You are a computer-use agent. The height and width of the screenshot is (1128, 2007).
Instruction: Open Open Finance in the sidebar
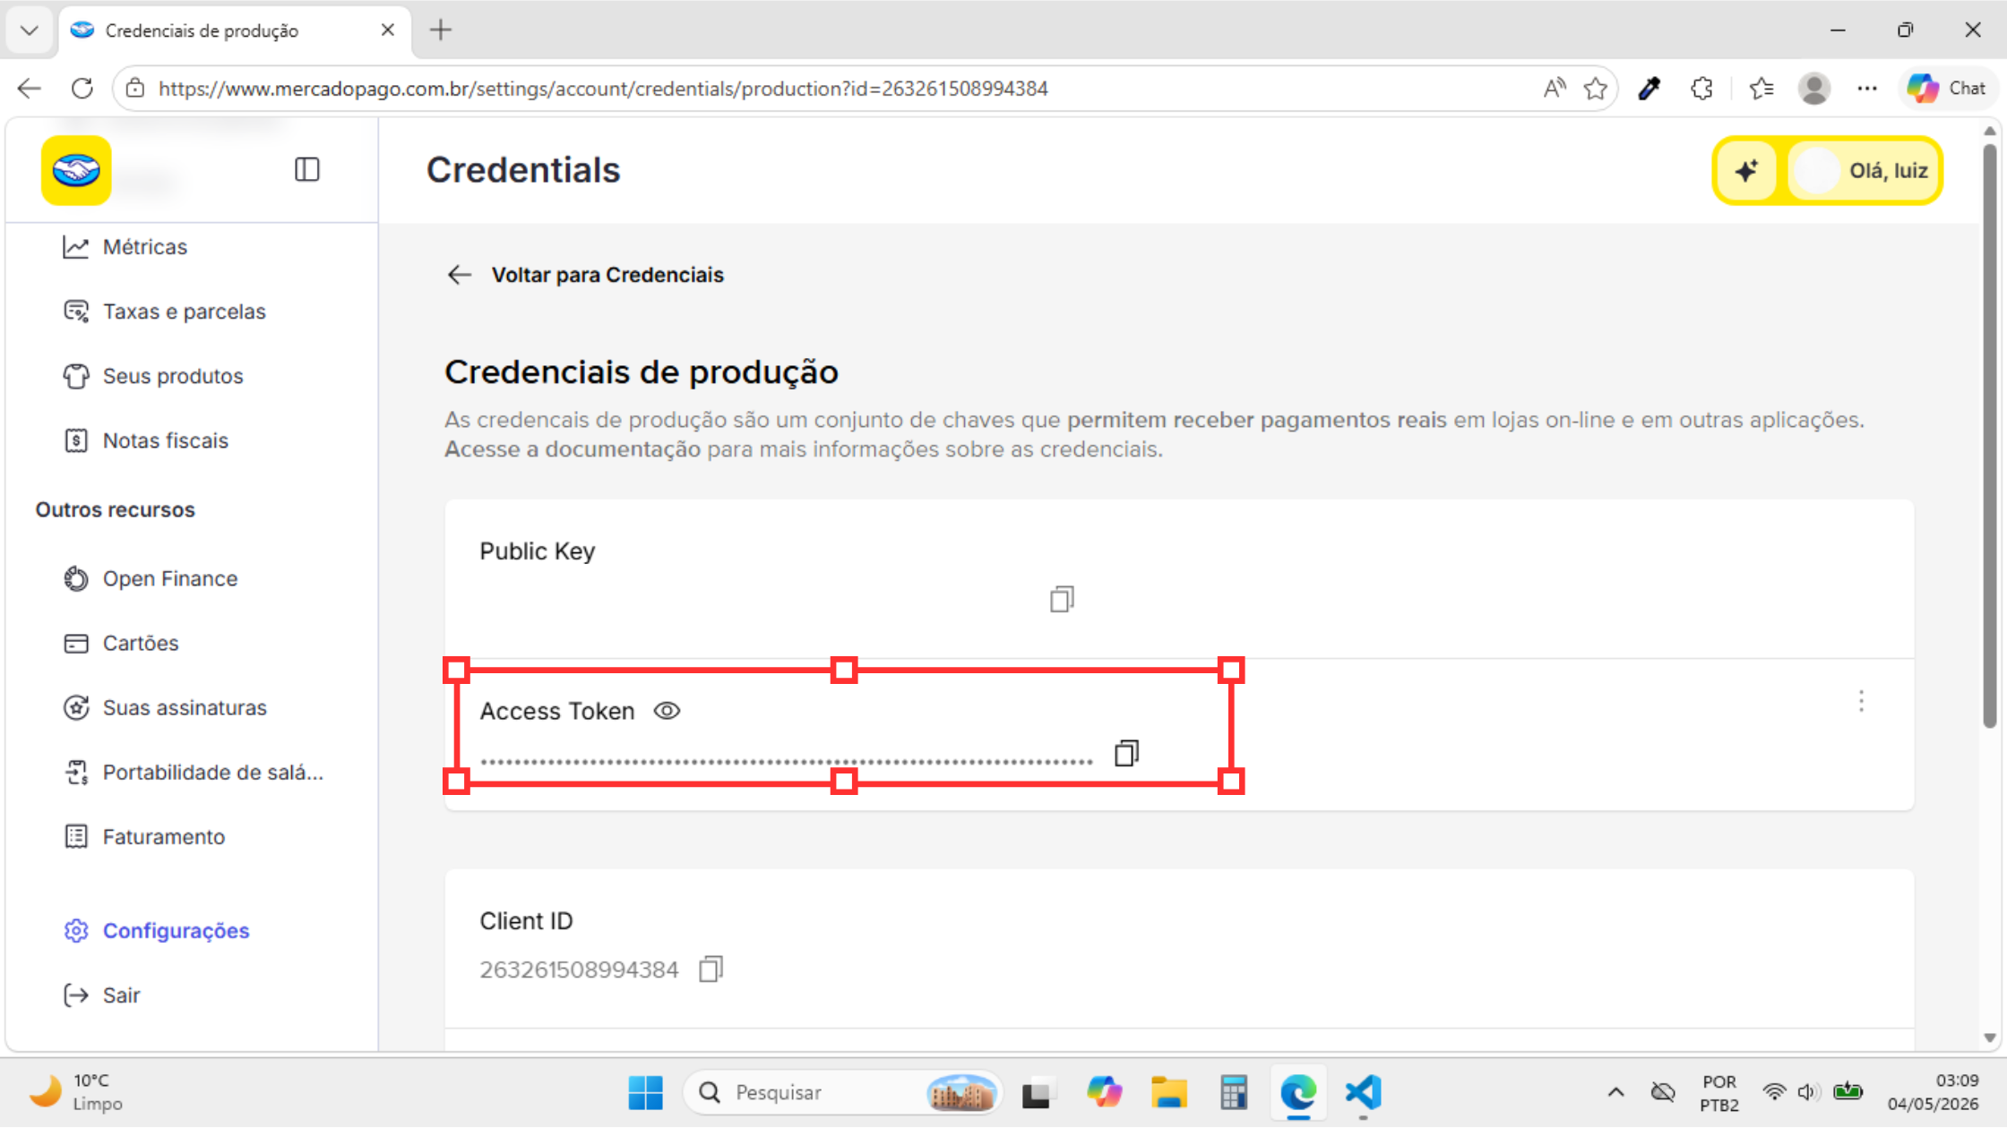pos(151,578)
